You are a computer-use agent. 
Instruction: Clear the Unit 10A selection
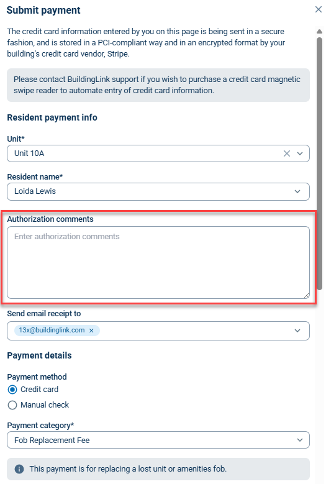(286, 153)
